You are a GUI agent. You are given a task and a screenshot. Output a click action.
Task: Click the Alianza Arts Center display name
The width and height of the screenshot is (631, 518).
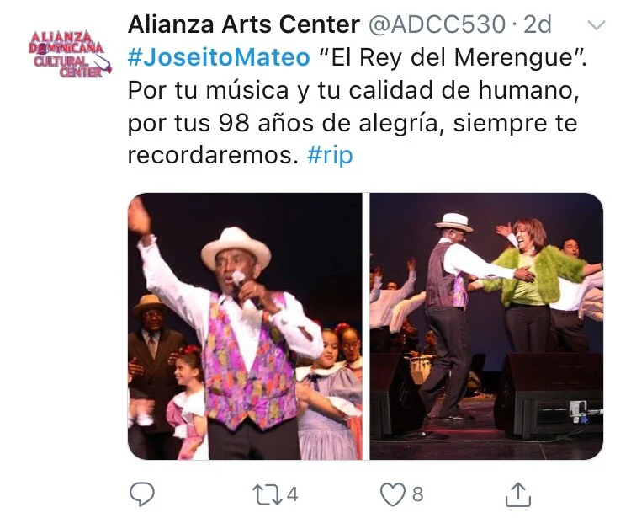coord(244,24)
